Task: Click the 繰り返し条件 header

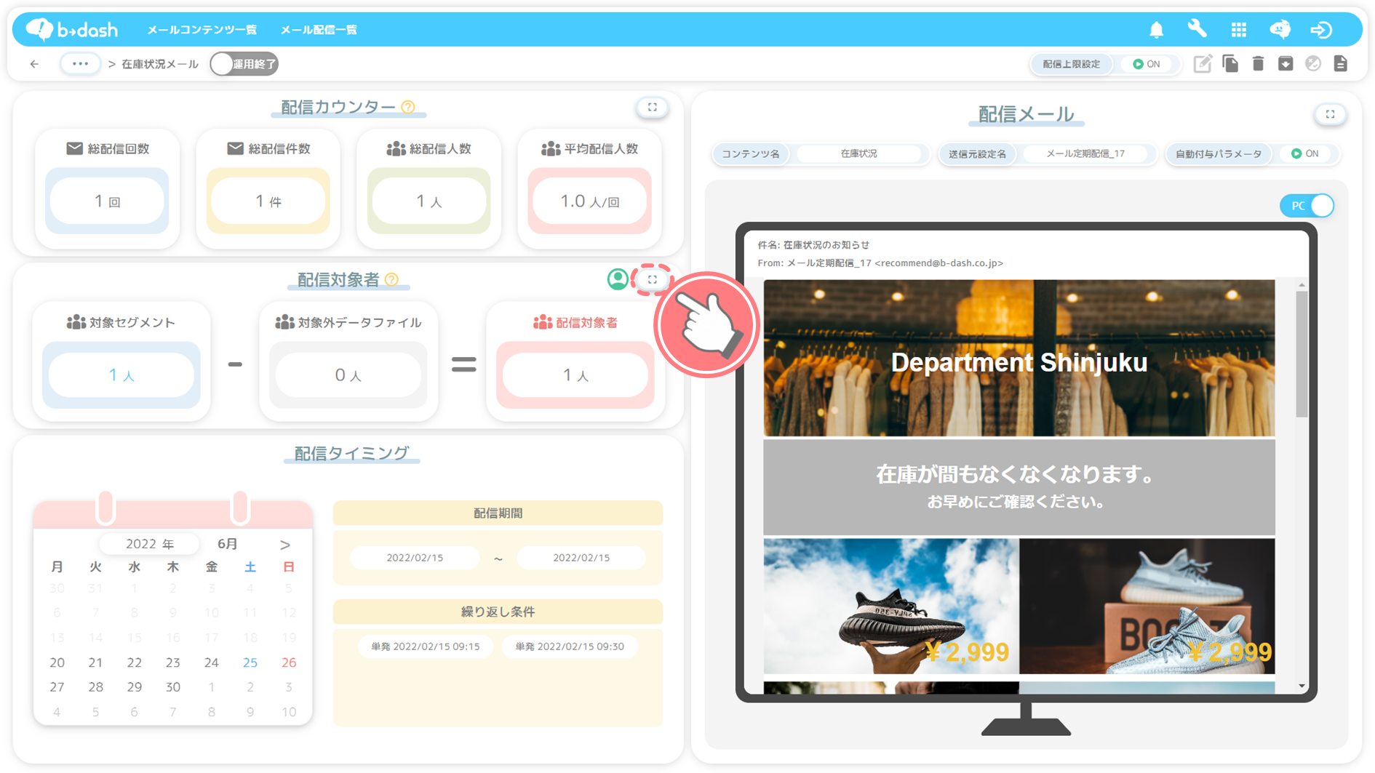Action: coord(498,612)
